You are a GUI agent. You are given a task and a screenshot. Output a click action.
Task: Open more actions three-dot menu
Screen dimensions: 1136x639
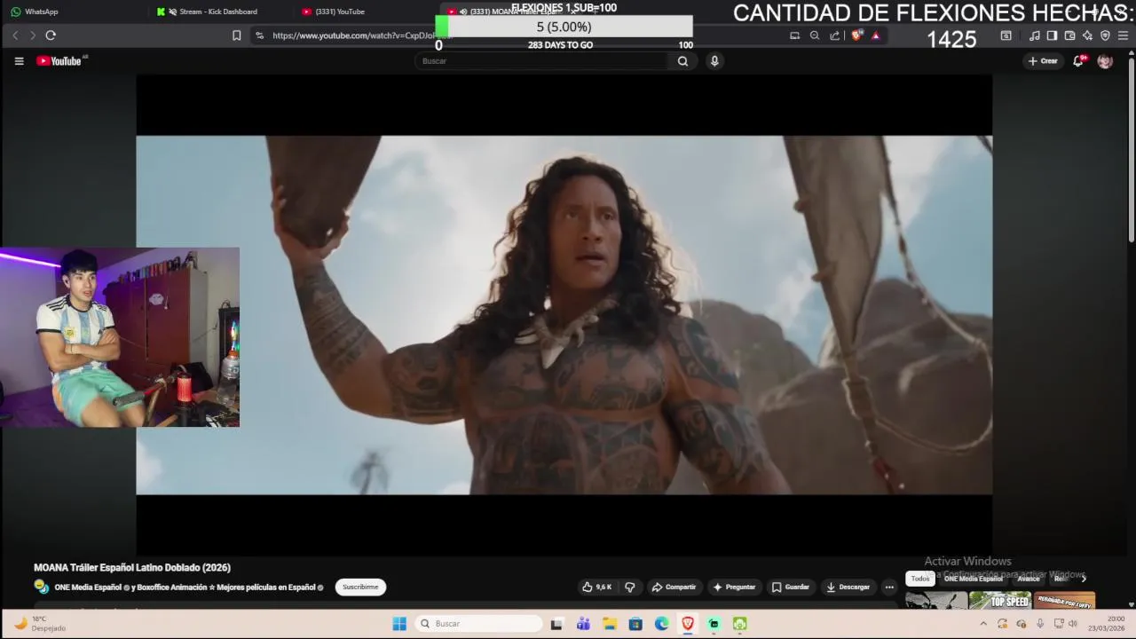pos(889,587)
